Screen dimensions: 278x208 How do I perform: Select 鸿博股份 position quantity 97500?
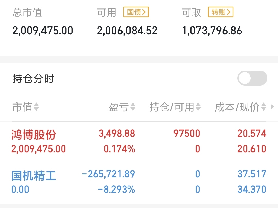tap(187, 133)
